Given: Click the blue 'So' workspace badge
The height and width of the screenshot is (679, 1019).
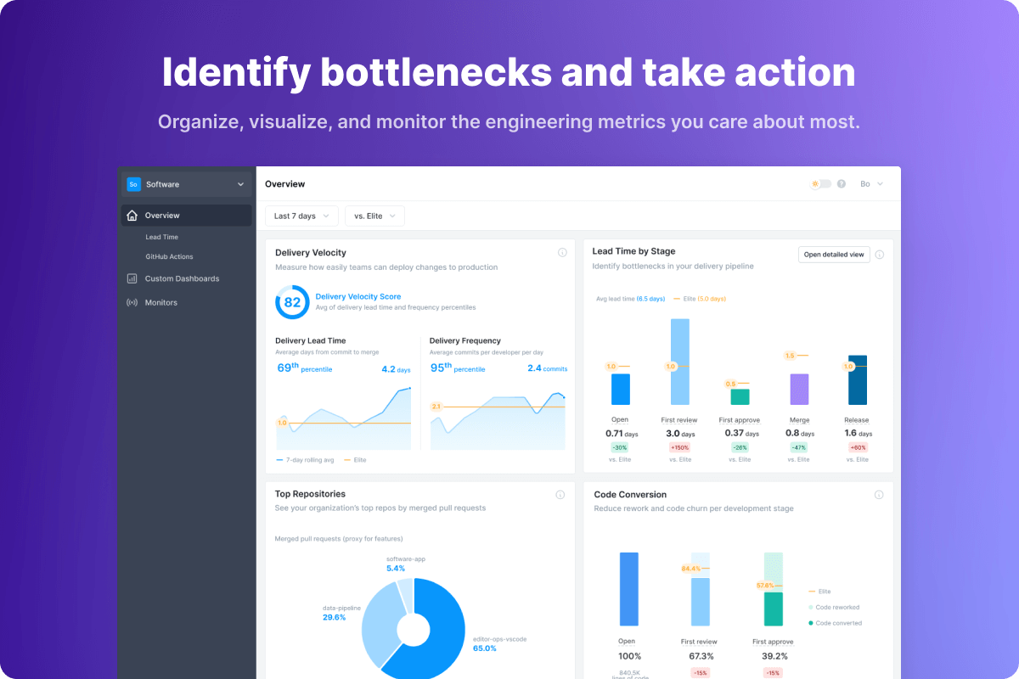Looking at the screenshot, I should (x=133, y=184).
